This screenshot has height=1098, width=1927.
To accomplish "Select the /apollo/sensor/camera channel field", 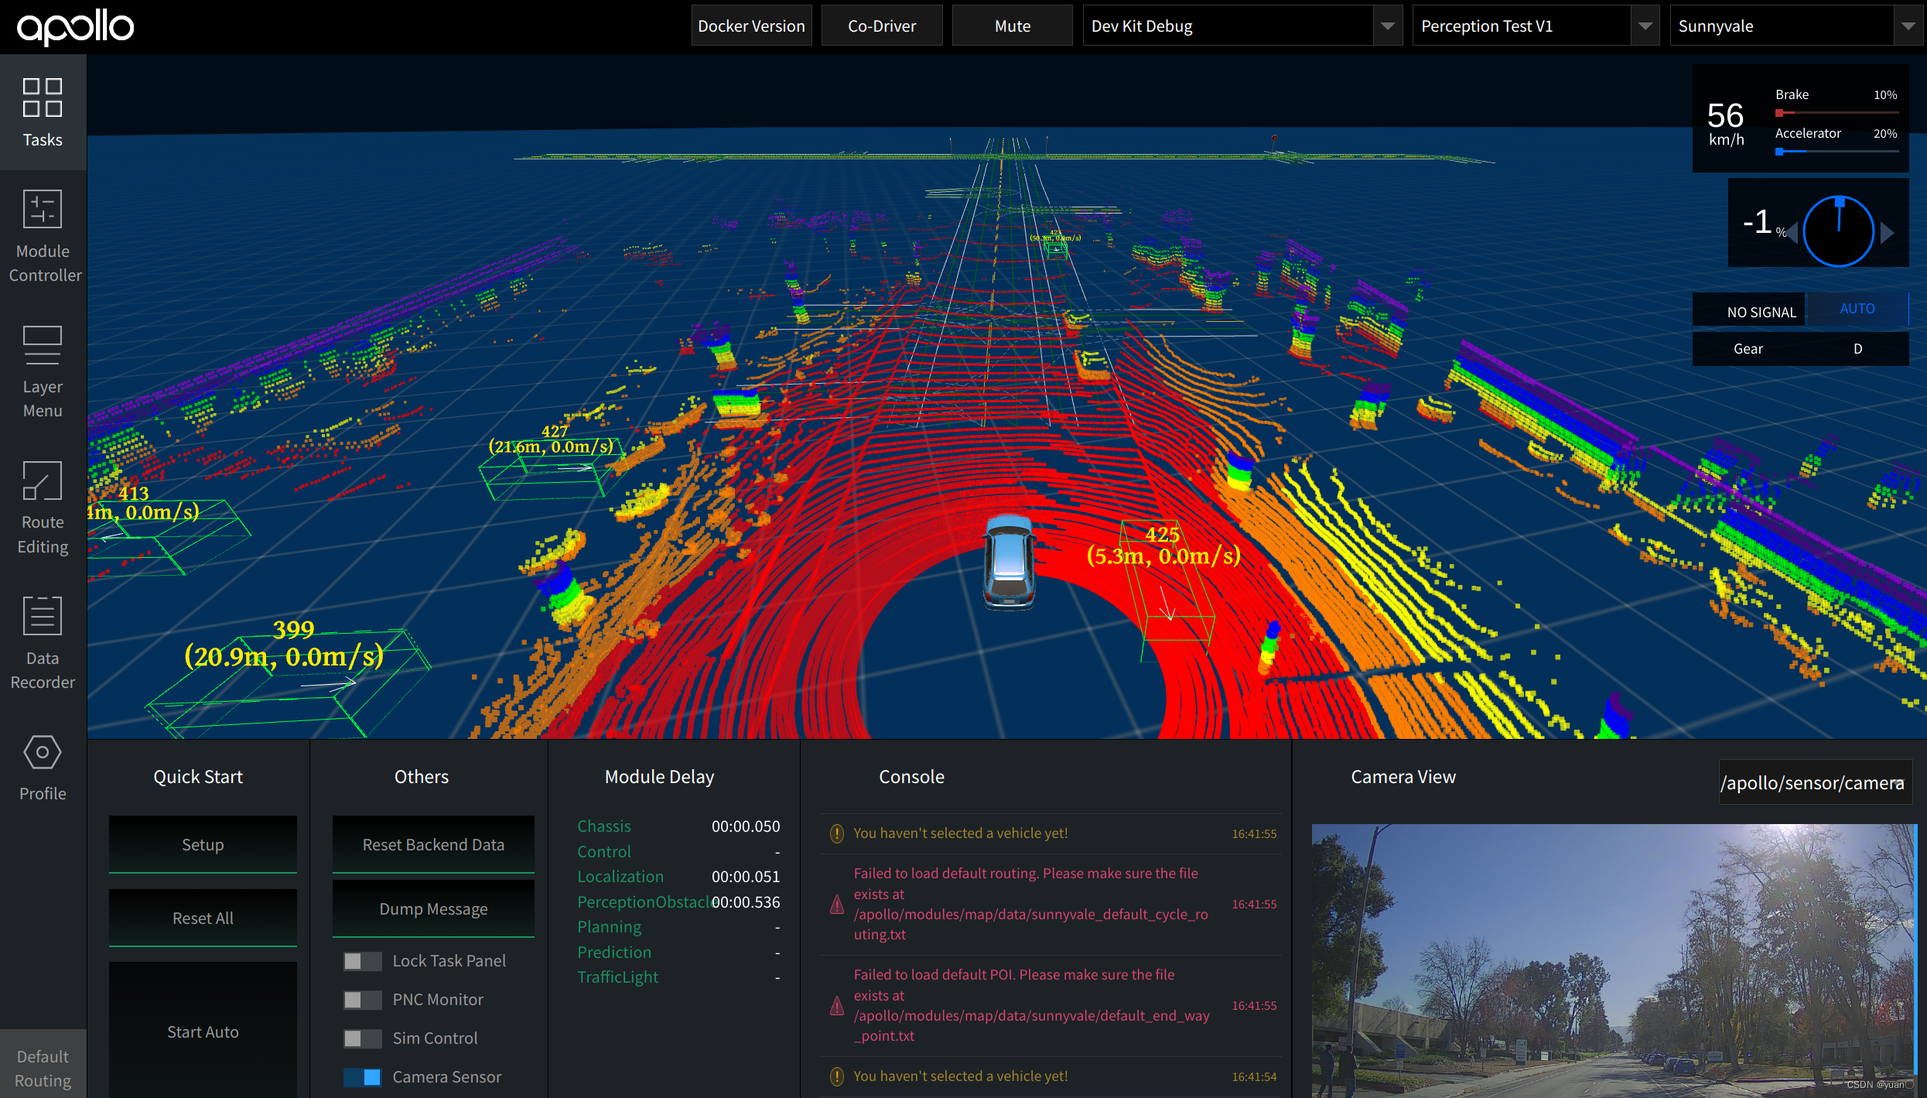I will tap(1814, 783).
